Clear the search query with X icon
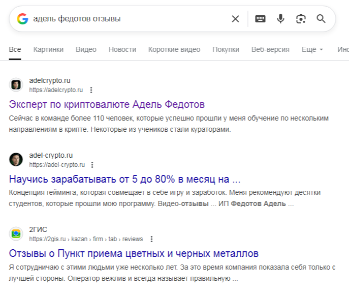The height and width of the screenshot is (293, 349). (235, 19)
